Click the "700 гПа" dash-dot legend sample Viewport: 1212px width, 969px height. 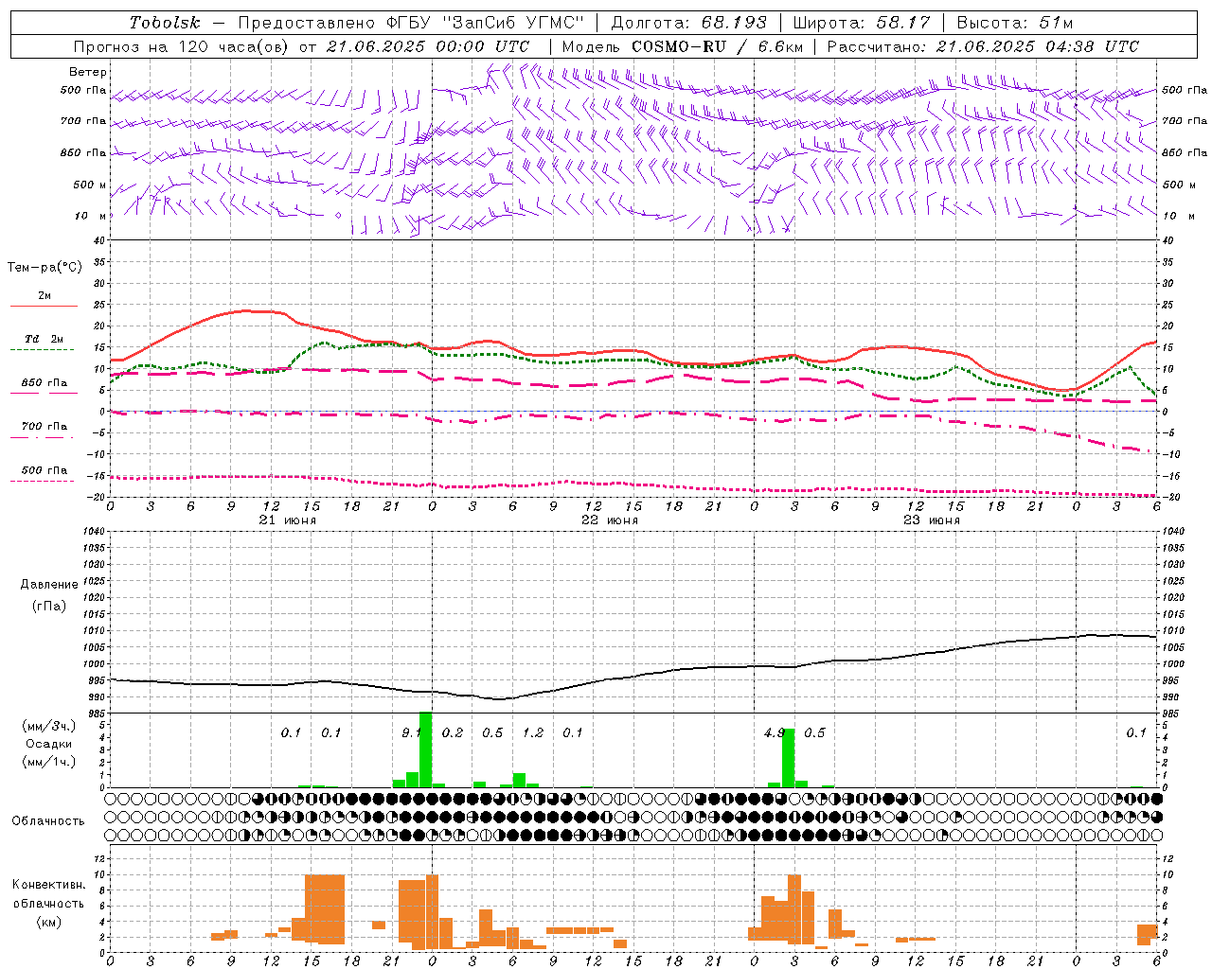tap(44, 438)
